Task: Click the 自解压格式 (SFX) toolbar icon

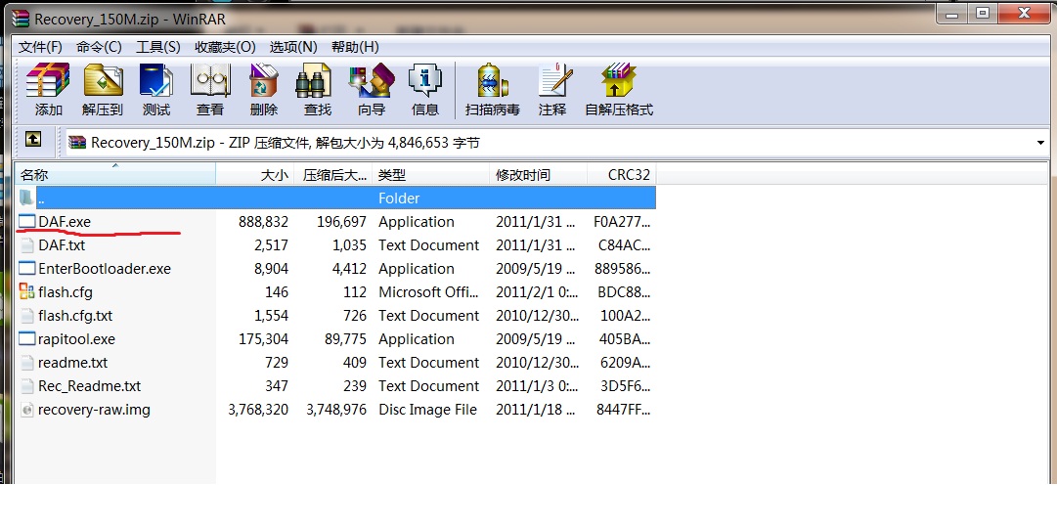Action: 618,80
